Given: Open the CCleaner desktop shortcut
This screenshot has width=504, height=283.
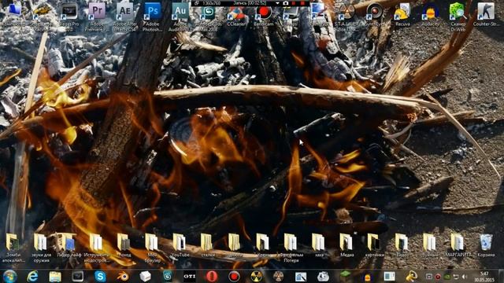Looking at the screenshot, I should tap(236, 16).
